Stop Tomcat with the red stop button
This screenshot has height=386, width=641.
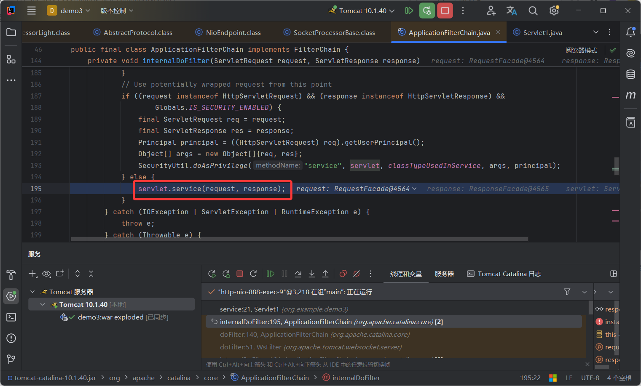[x=445, y=11]
